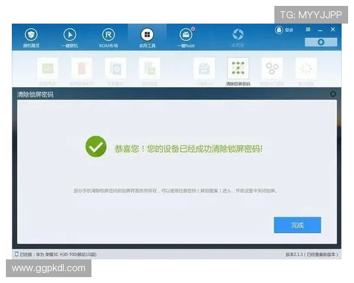The image size is (354, 283).
Task: Click the faded green restore tool icon
Action: point(150,68)
